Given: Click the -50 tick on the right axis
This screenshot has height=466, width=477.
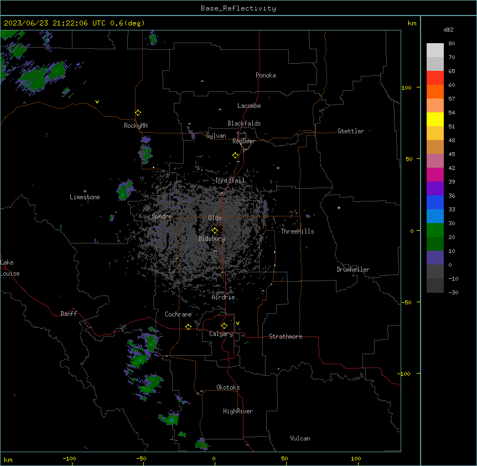Looking at the screenshot, I should [406, 302].
